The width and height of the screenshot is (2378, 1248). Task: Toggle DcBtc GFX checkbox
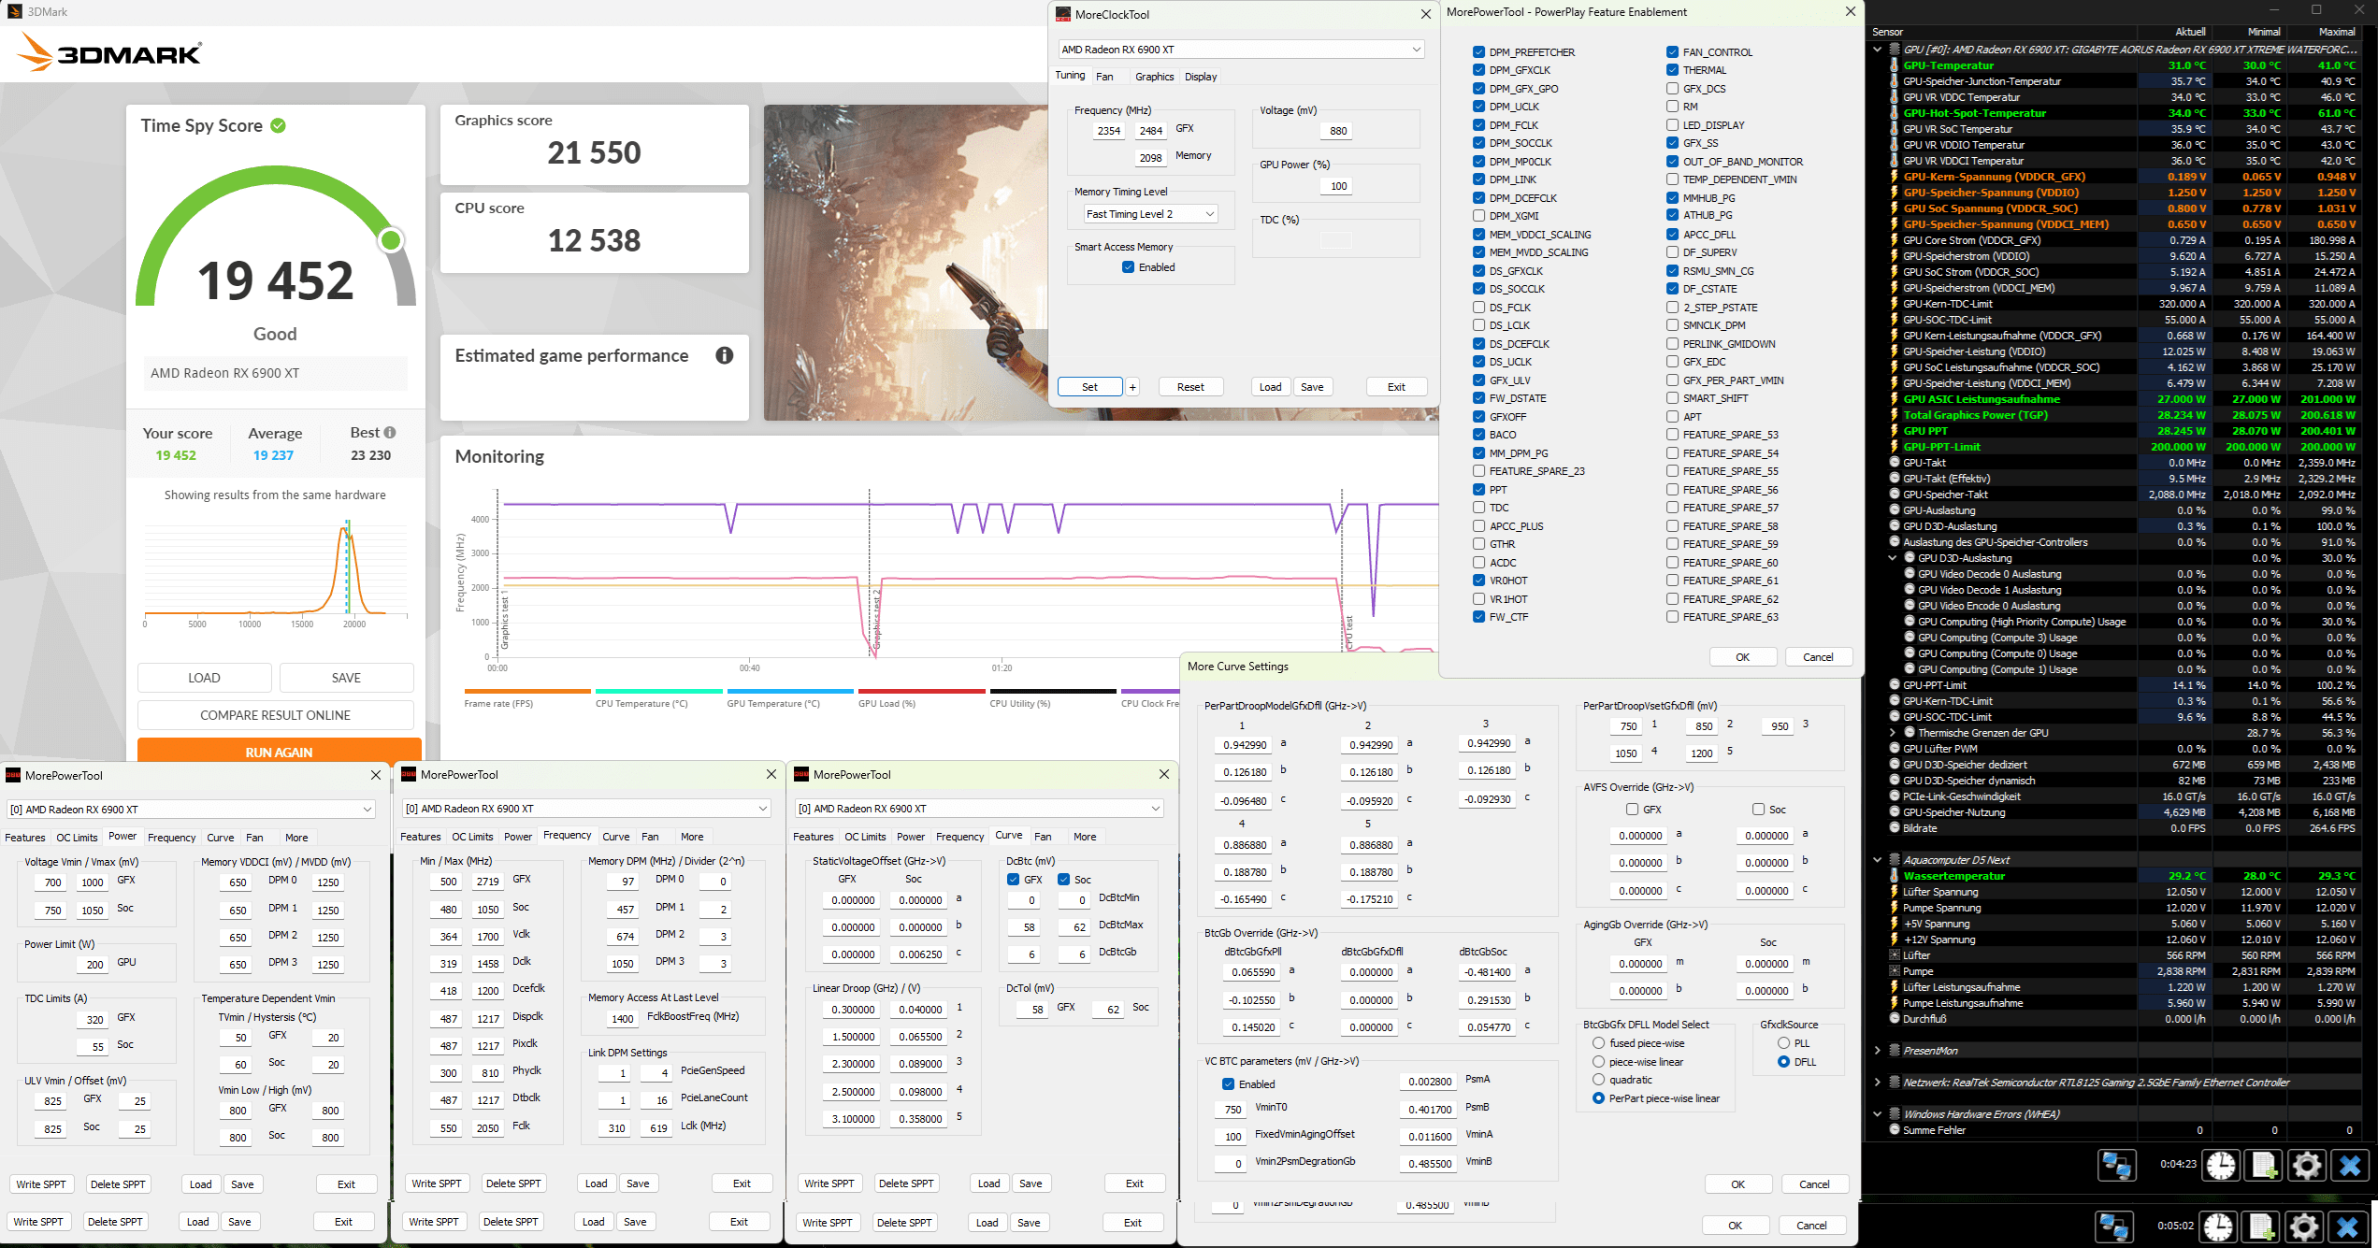pyautogui.click(x=1014, y=880)
